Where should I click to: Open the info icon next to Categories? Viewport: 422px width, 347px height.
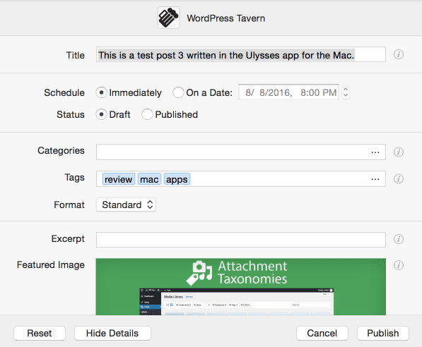point(398,152)
